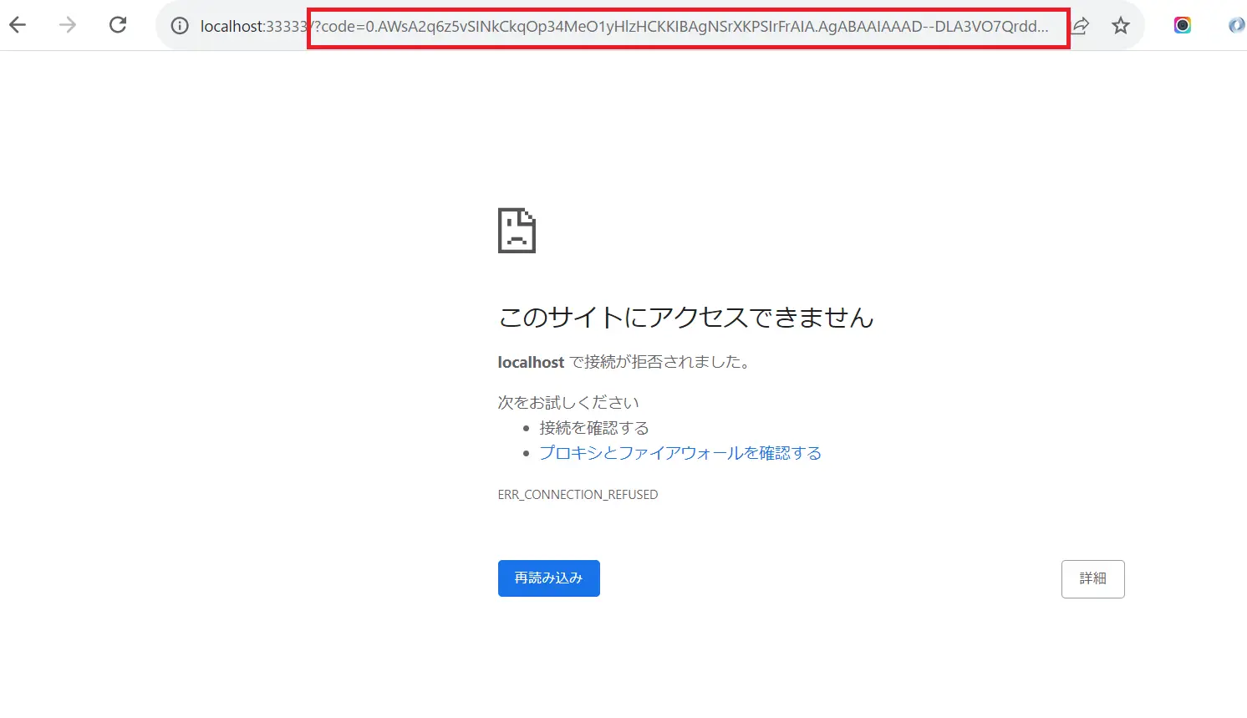
Task: Click the code parameter text in the URL
Action: pyautogui.click(x=681, y=27)
